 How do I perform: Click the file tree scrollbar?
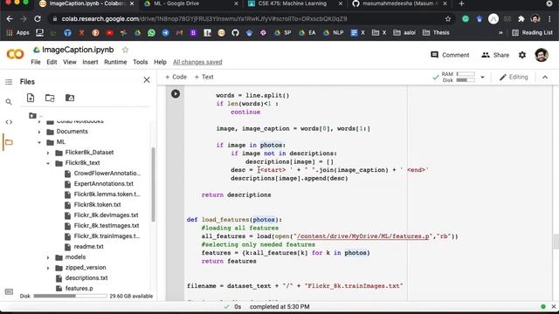pos(154,185)
